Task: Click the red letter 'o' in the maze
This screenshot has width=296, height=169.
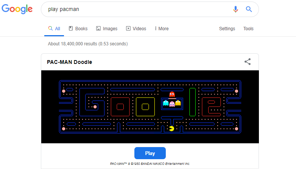Action: tap(120, 107)
